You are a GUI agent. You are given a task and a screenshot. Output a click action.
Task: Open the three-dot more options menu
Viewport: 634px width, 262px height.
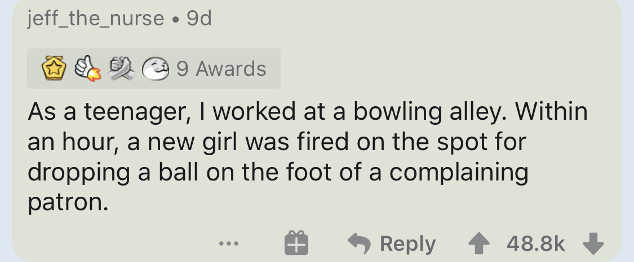pos(229,244)
